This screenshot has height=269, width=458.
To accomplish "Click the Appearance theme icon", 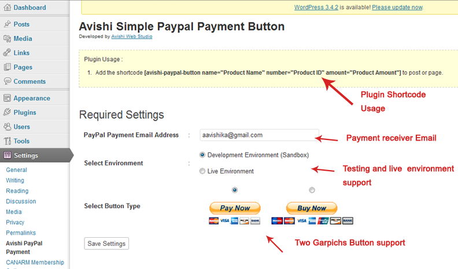I will (8, 98).
